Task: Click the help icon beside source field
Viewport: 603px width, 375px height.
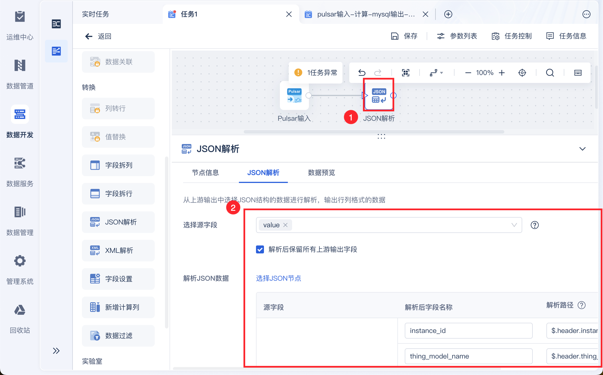Action: (x=534, y=225)
